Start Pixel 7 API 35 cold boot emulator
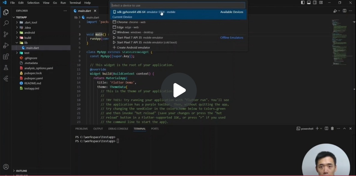Viewport: 356px width, 176px height. (178, 42)
